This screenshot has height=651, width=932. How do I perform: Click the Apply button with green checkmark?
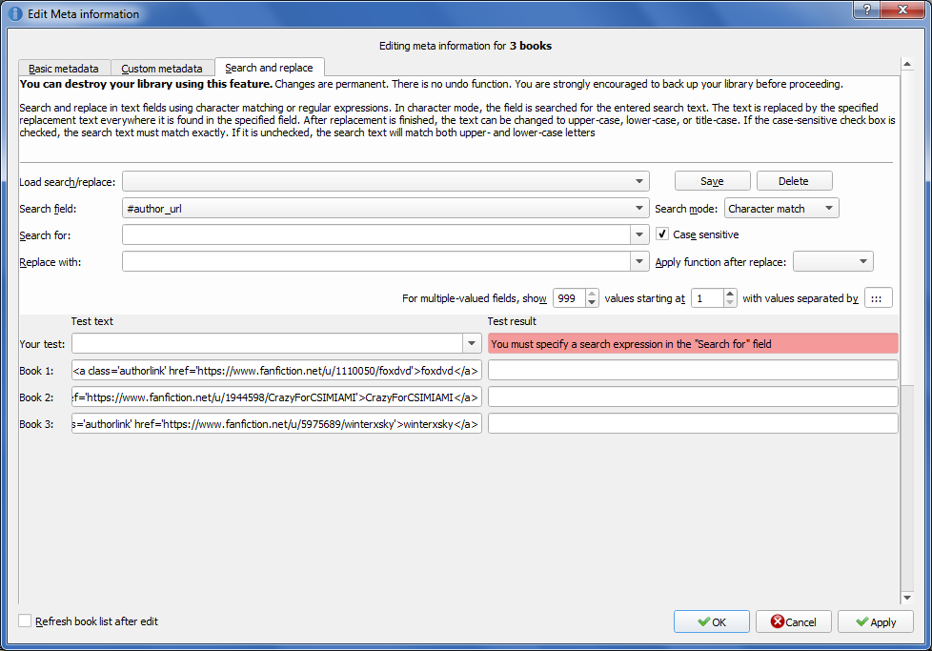[875, 621]
